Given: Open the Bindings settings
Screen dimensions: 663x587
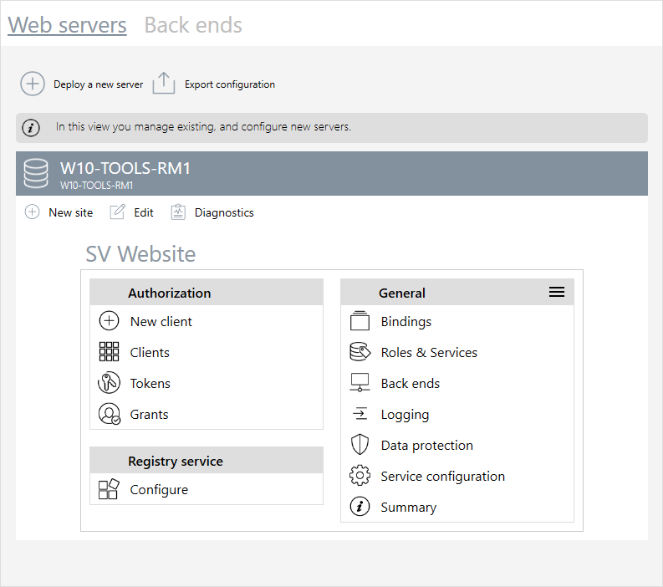Looking at the screenshot, I should [x=405, y=321].
